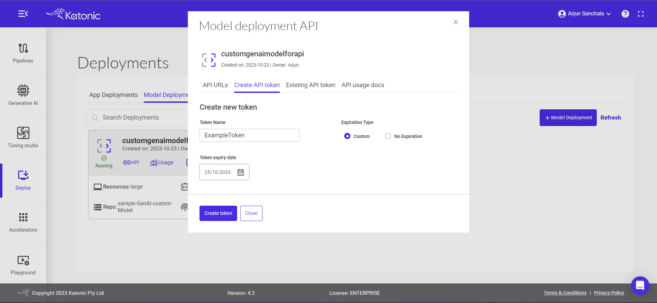Viewport: 657px width, 303px height.
Task: Click the user avatar icon
Action: (x=562, y=14)
